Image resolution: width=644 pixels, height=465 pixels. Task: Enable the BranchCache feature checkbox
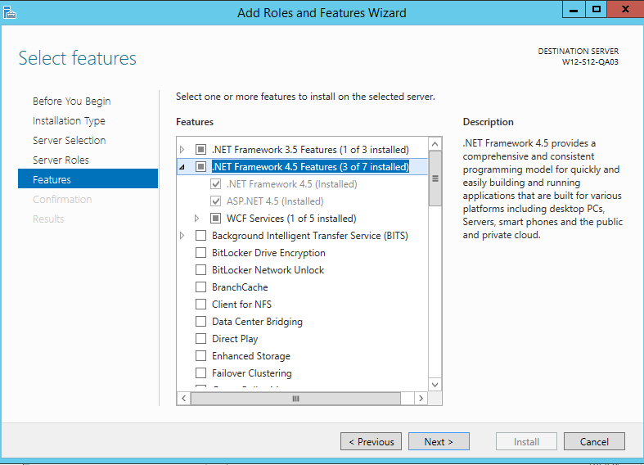click(200, 287)
